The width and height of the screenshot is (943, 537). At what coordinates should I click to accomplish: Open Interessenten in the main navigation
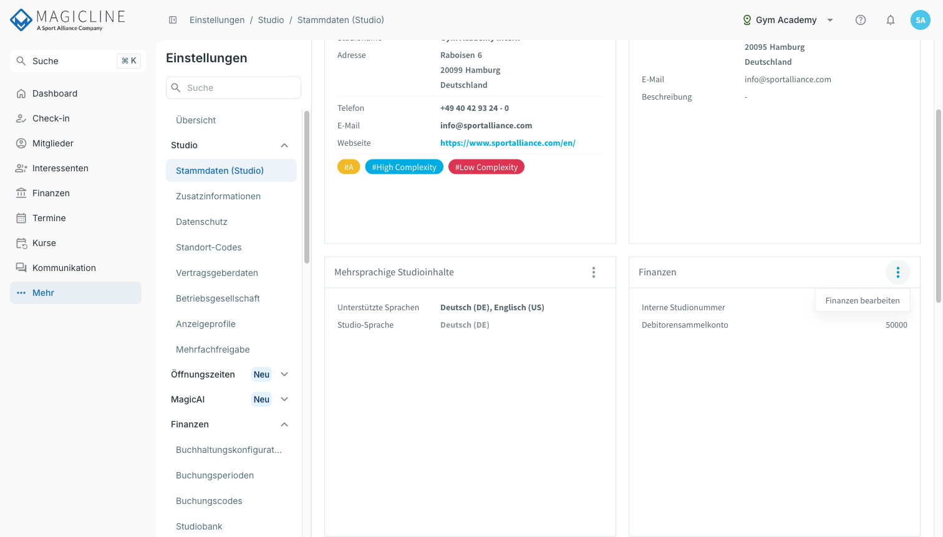click(x=75, y=168)
